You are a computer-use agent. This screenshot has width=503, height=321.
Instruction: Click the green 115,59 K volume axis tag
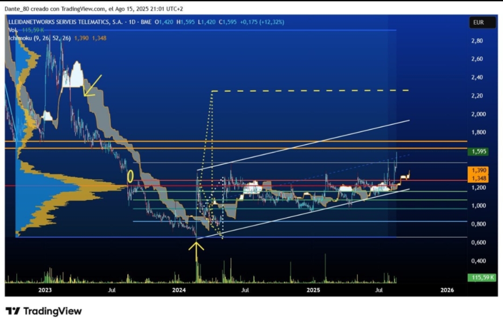tap(482, 277)
